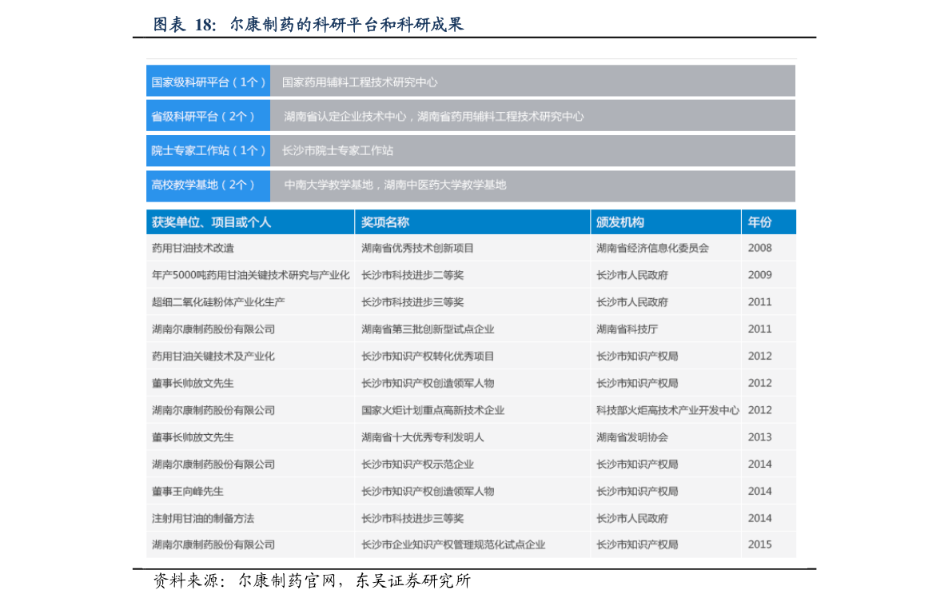Select the cell '国家火炬计划重点高新技术企业'
The image size is (952, 606).
coord(433,410)
